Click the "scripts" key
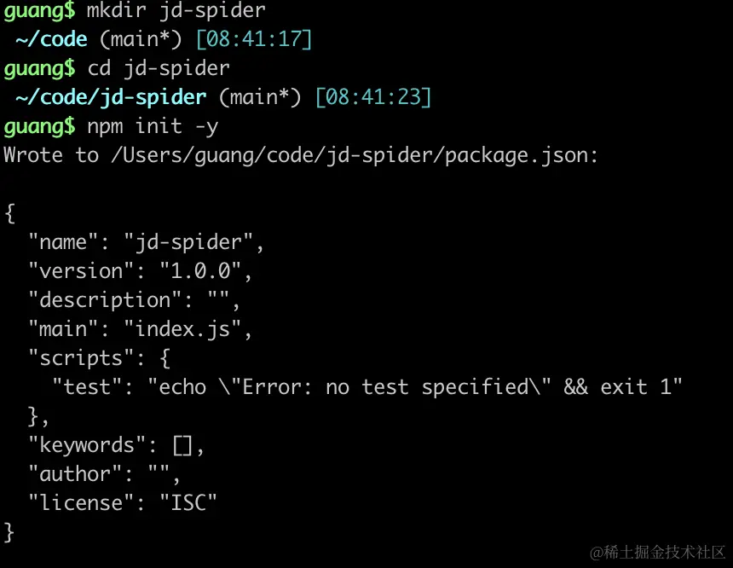 (x=81, y=358)
